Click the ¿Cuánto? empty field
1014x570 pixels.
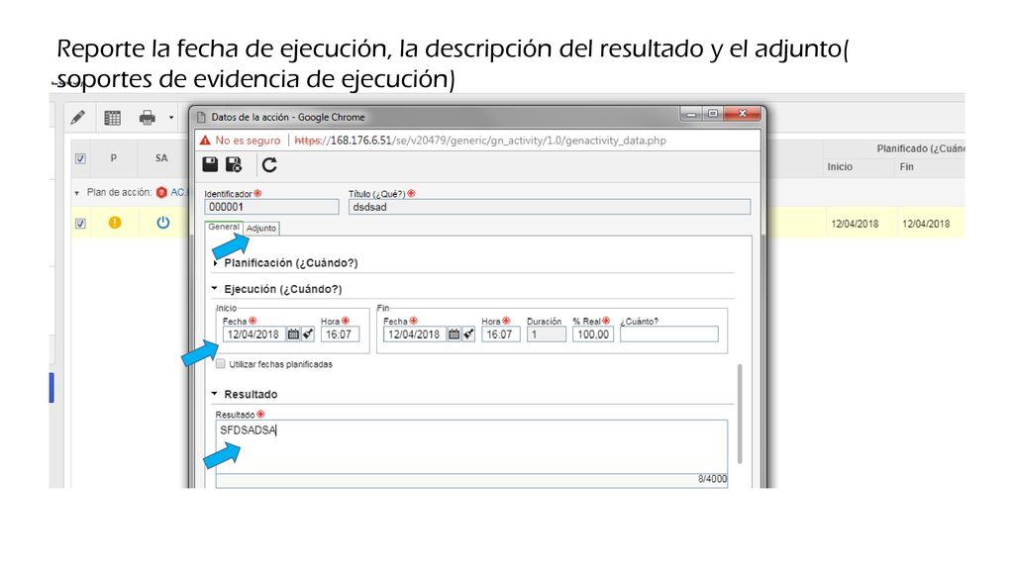[x=668, y=334]
